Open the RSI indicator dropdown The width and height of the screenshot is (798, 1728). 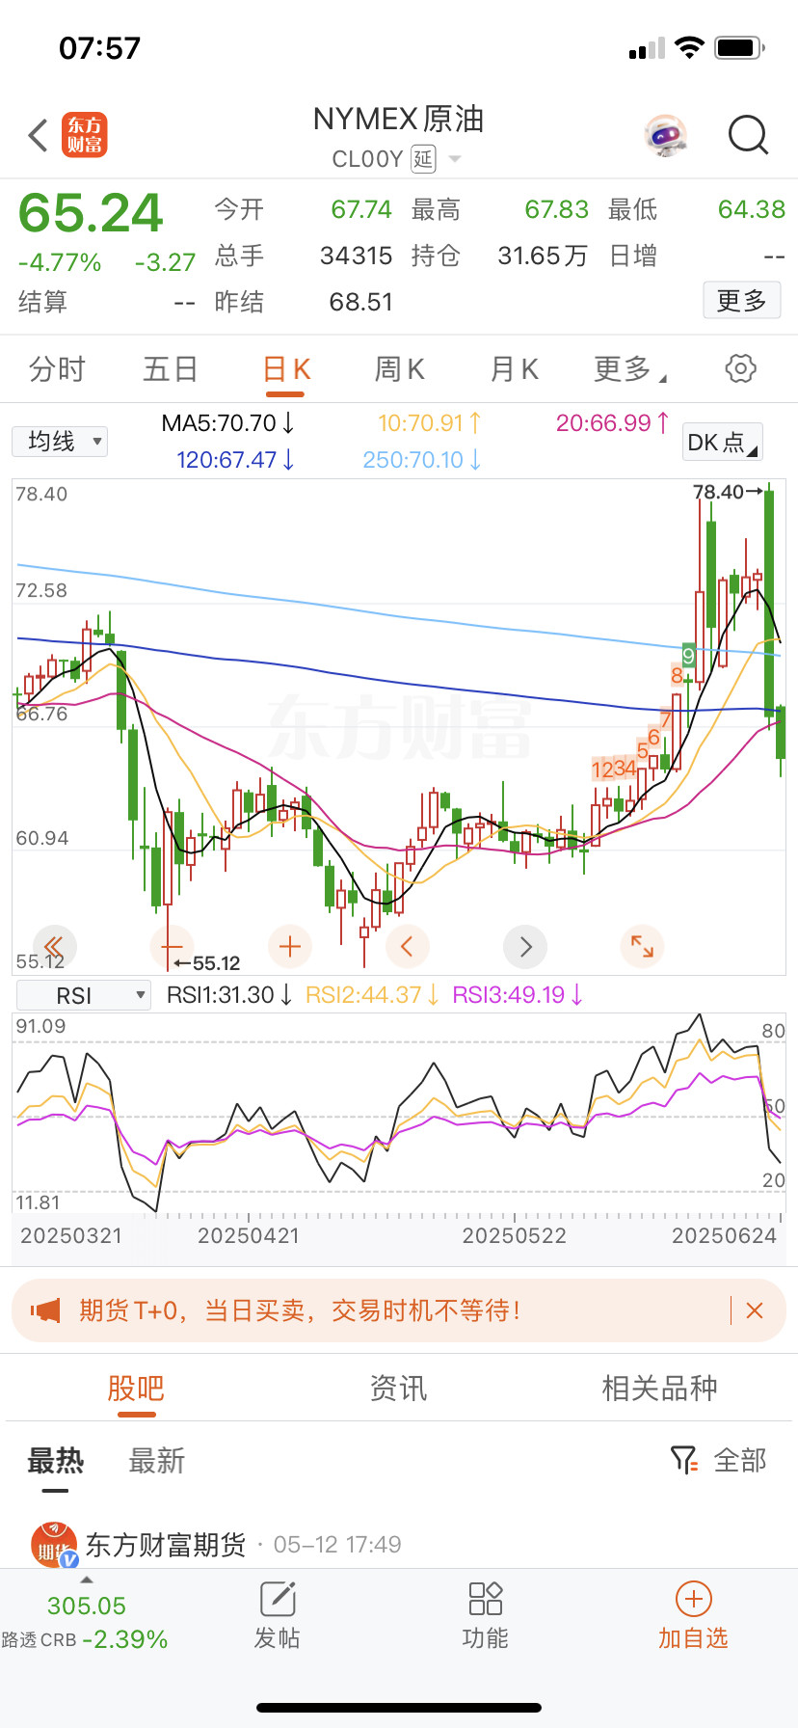click(x=84, y=995)
